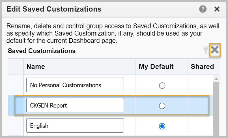Close the Edit Saved Customizations dialog
Screen dimensions: 228x138
coord(217,9)
